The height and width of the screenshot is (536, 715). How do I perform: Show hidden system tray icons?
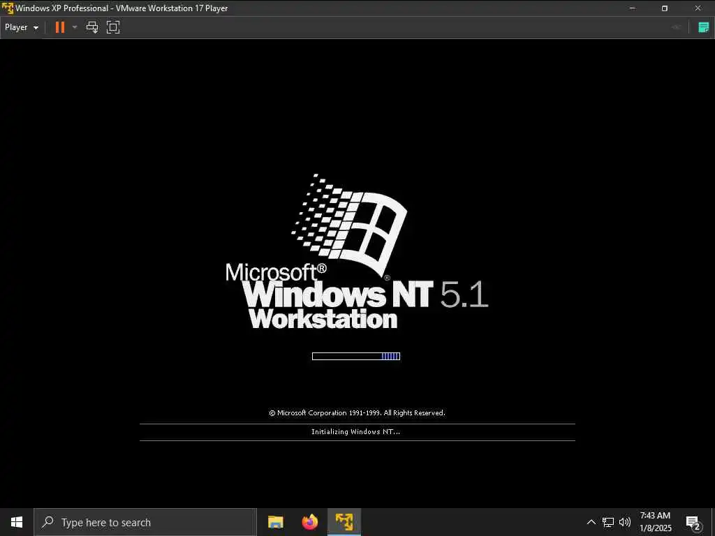tap(591, 522)
